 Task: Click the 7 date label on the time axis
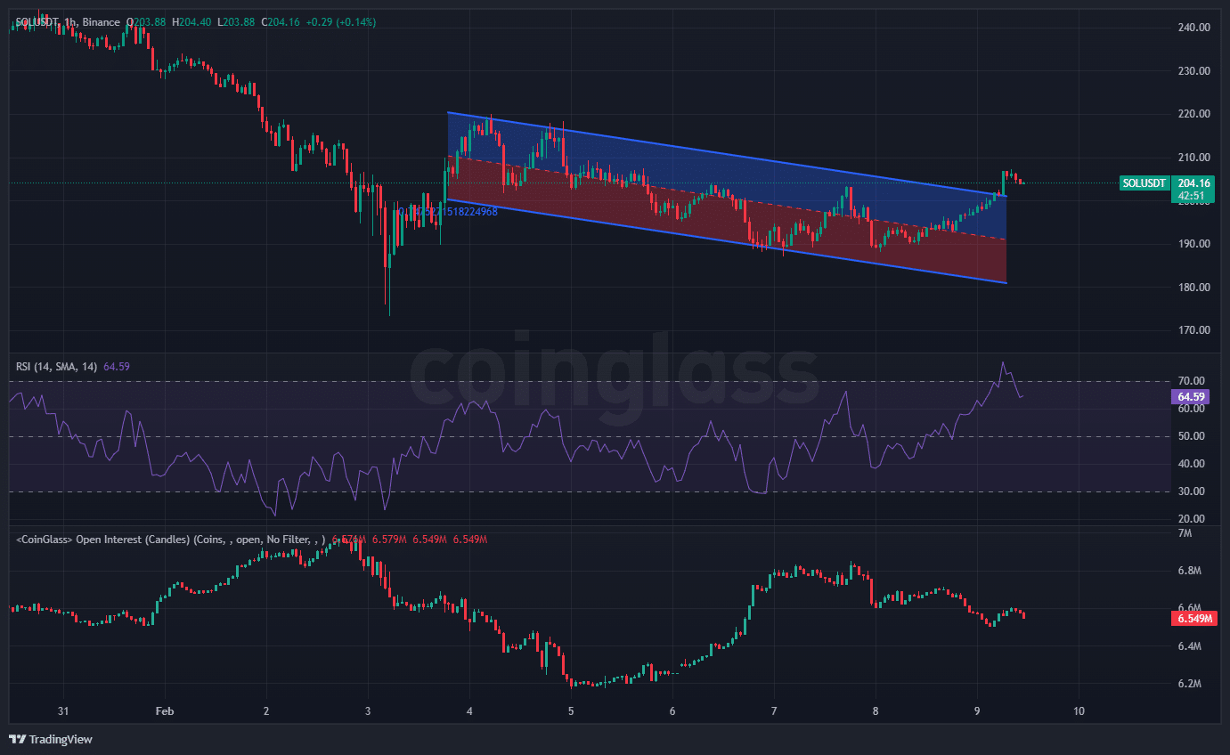[774, 712]
